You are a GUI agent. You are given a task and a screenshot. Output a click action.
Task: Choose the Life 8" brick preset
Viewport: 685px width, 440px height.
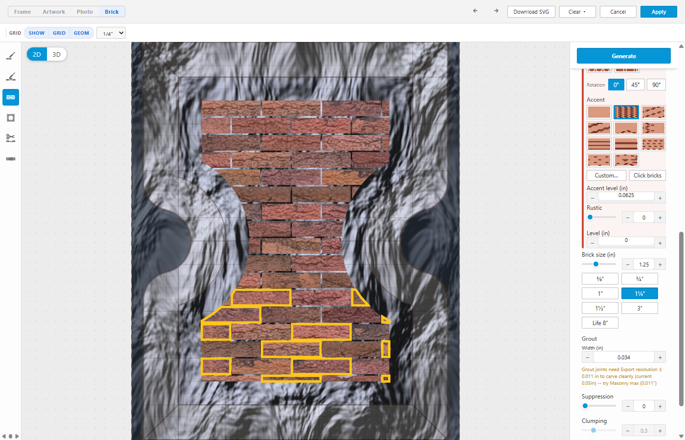coord(600,323)
